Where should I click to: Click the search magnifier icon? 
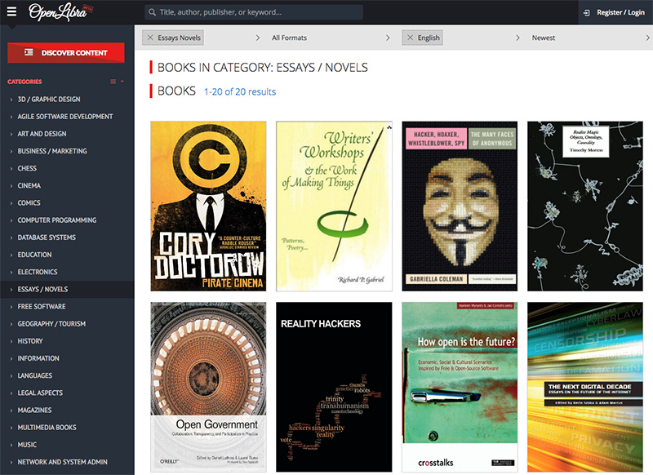[152, 12]
